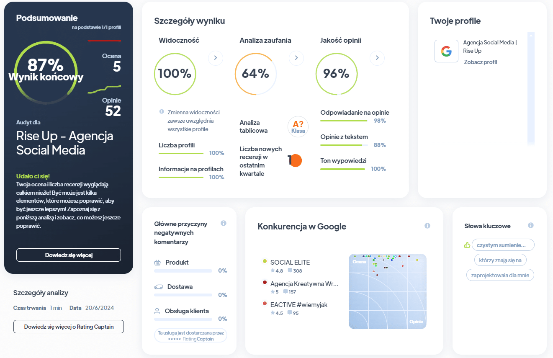Open the Zobacz profil link

(481, 62)
